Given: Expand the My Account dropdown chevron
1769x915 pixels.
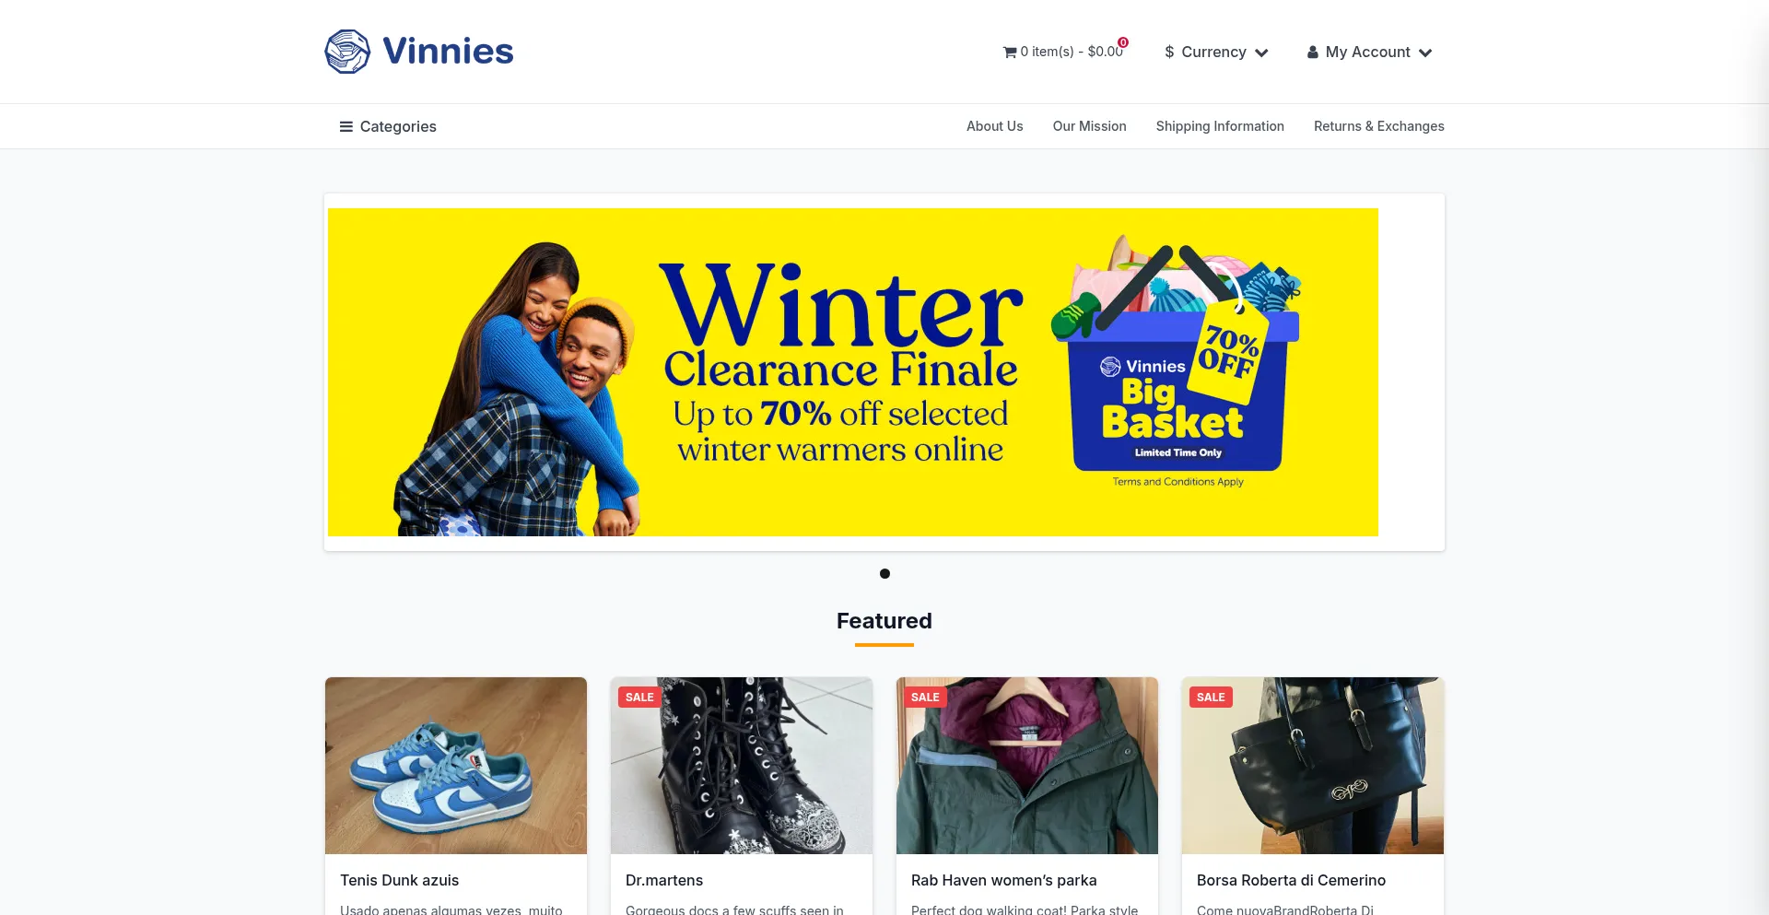Looking at the screenshot, I should pyautogui.click(x=1425, y=53).
